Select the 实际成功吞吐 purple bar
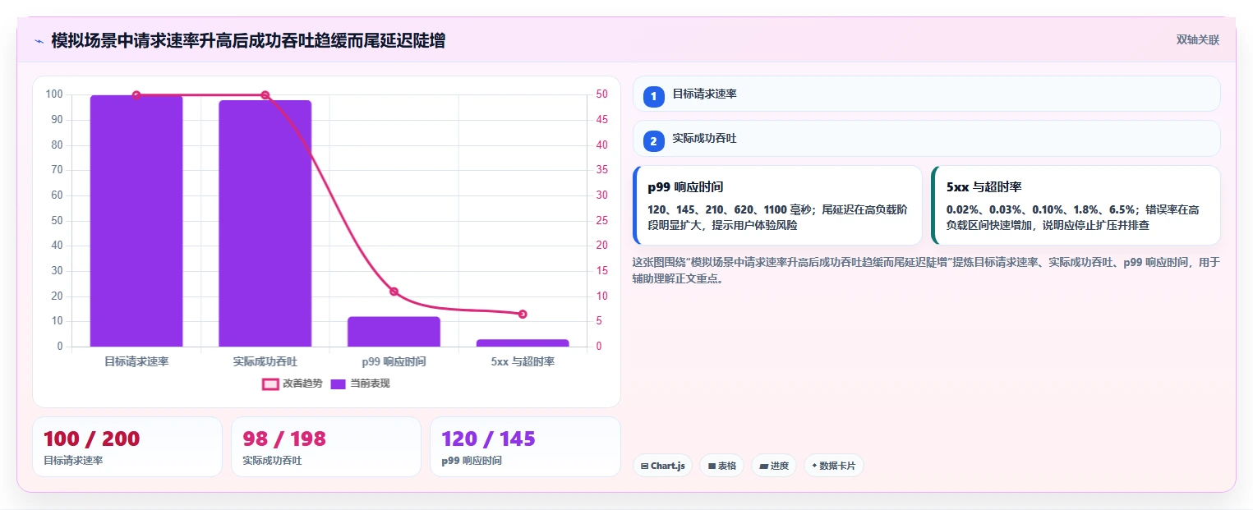 (x=265, y=223)
